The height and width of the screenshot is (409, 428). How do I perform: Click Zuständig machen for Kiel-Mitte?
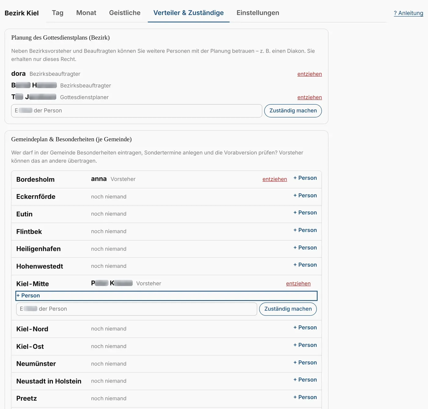click(x=288, y=309)
